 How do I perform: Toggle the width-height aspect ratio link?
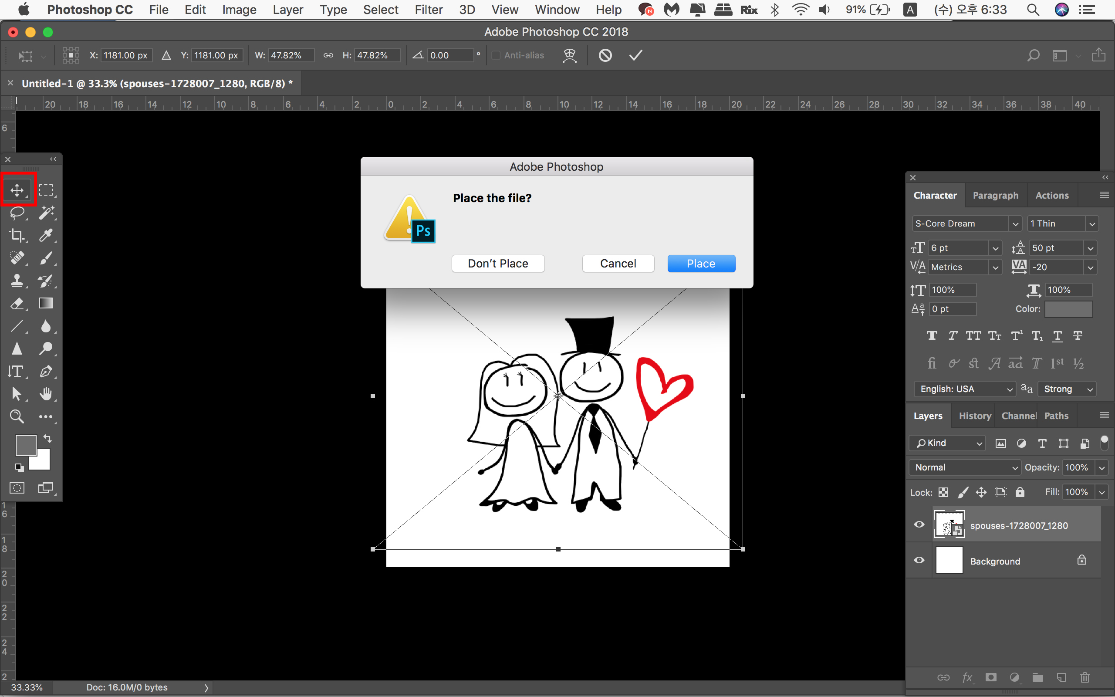click(x=328, y=55)
